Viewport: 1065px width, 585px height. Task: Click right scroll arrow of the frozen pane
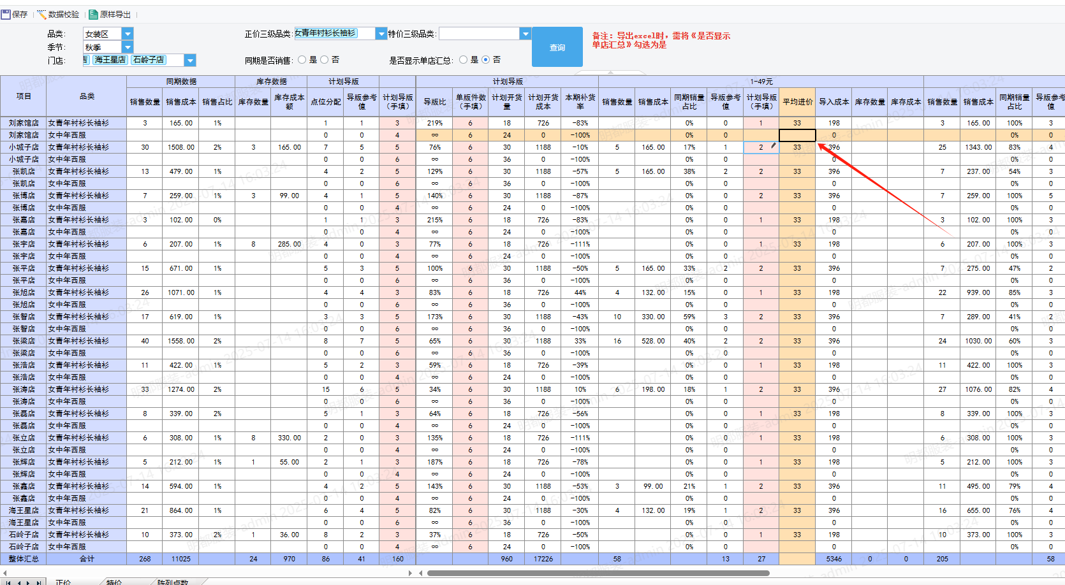(411, 573)
